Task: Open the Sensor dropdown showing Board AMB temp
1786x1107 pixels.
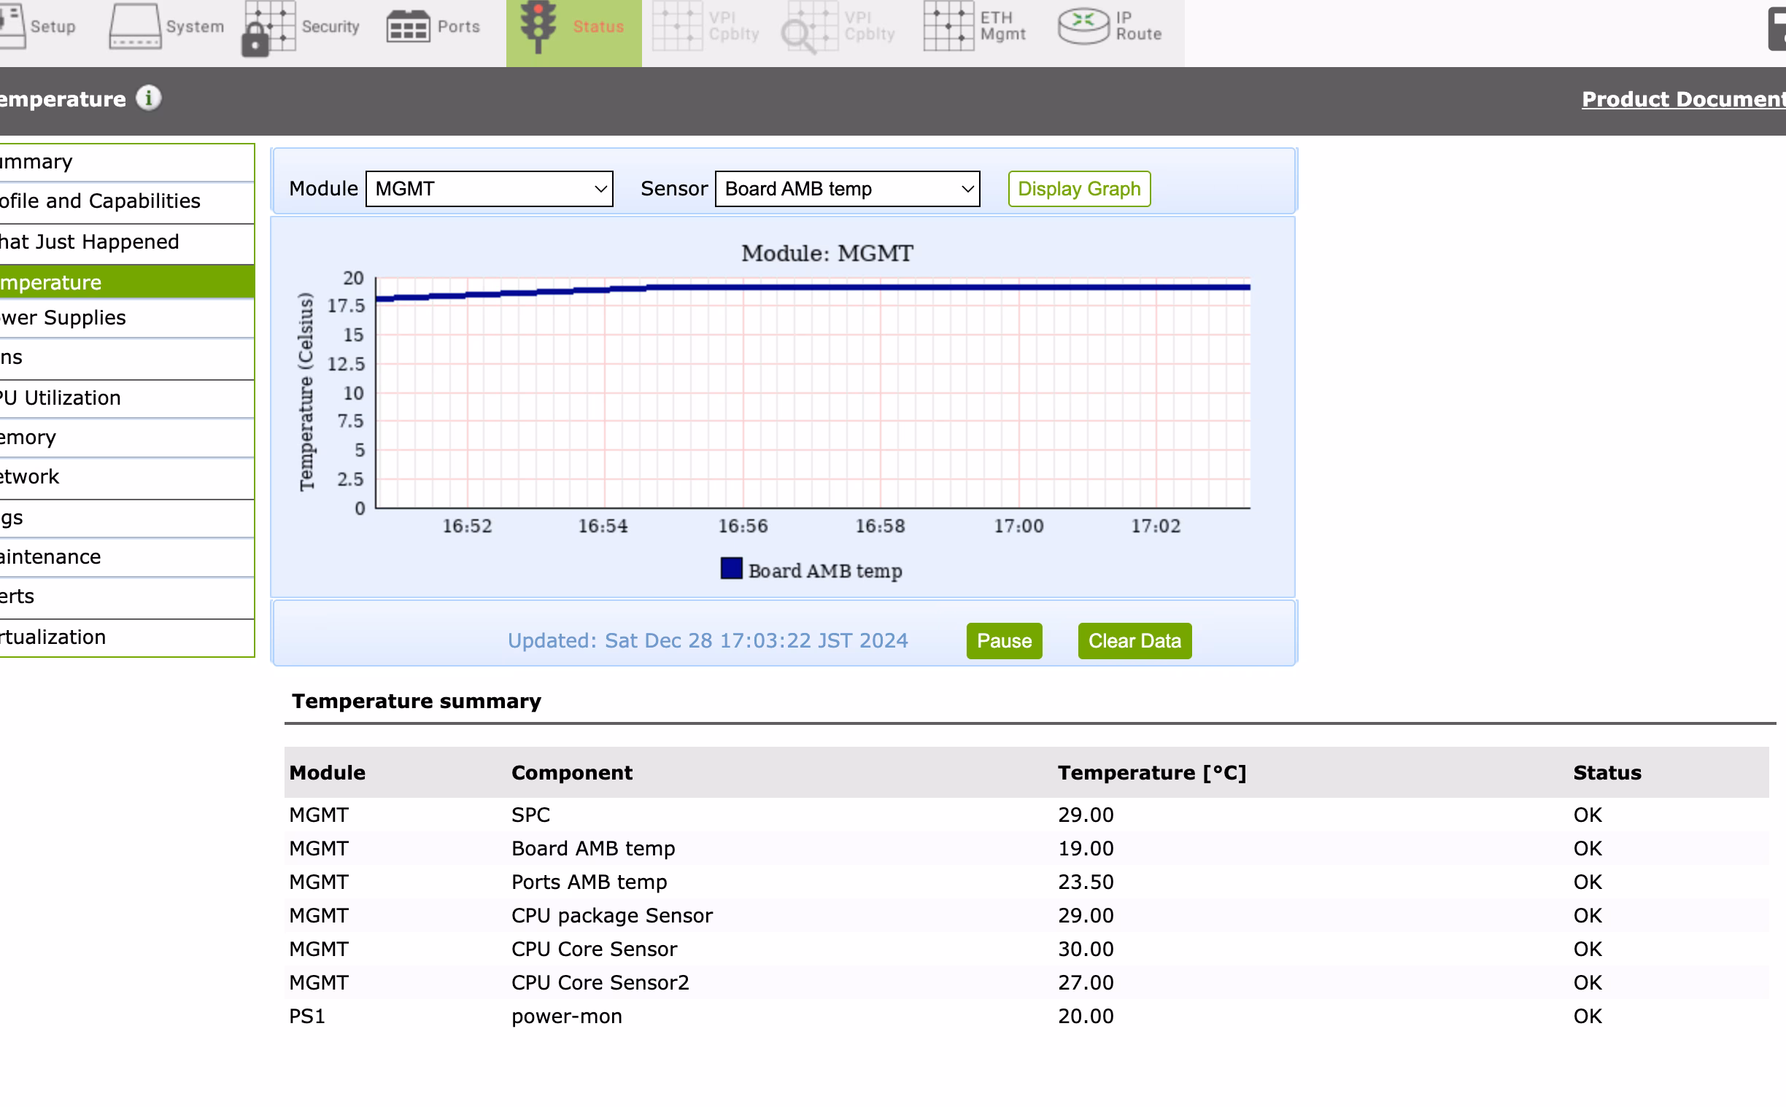Action: [847, 189]
